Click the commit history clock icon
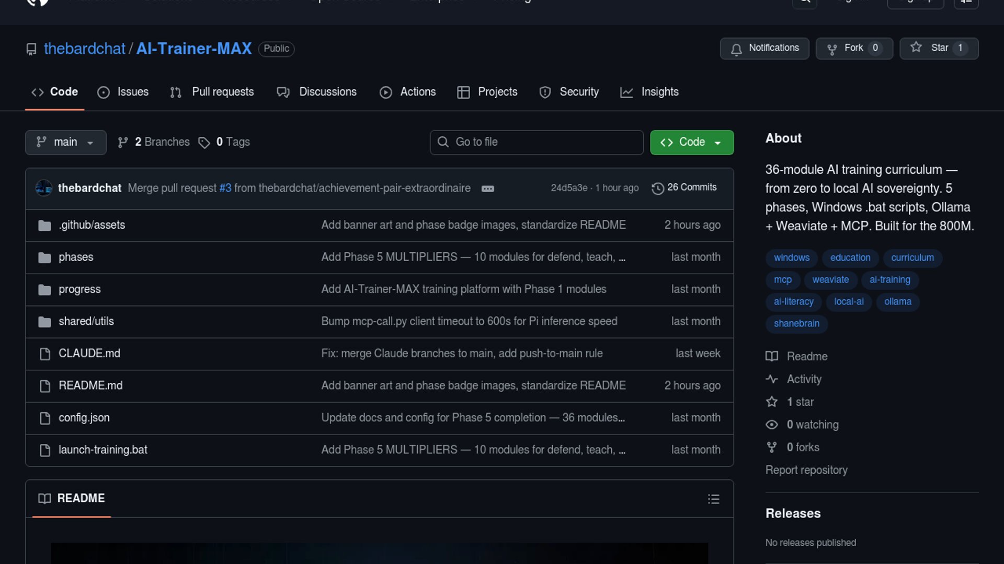 (x=657, y=188)
